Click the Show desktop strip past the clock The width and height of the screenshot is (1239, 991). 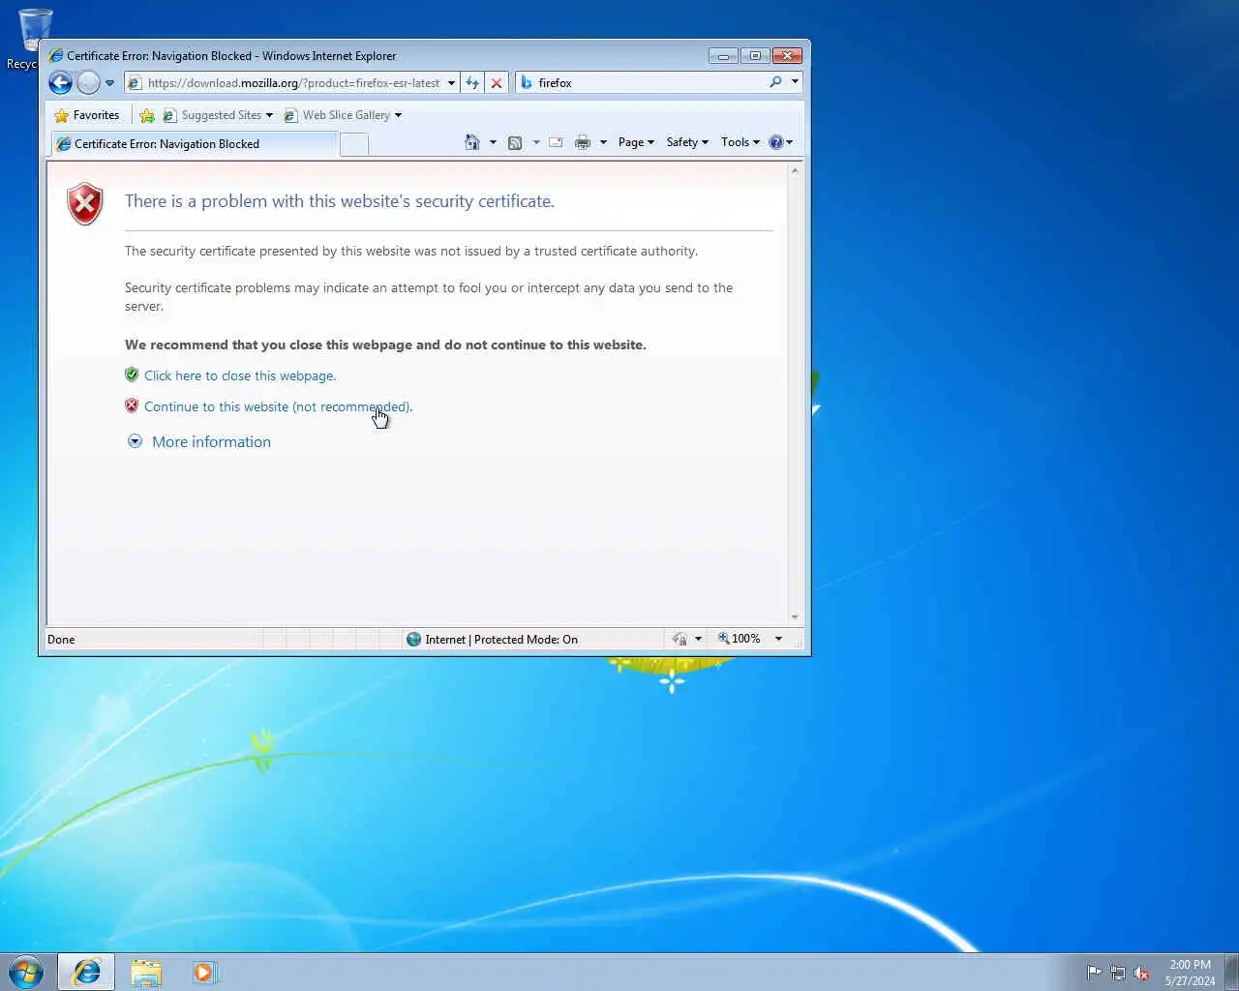pos(1231,972)
